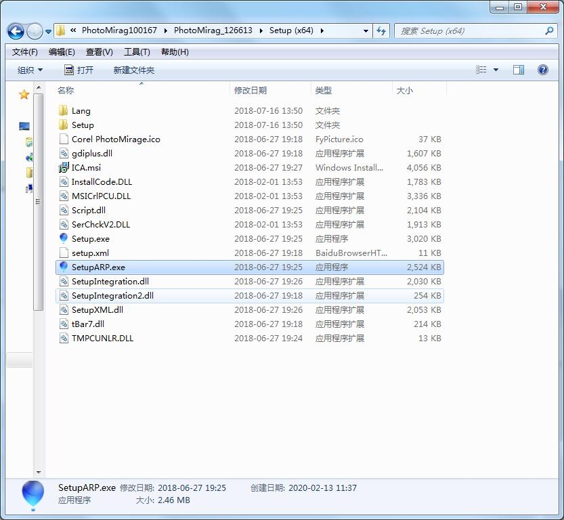Toggle the preview pane button
Image resolution: width=564 pixels, height=520 pixels.
point(519,70)
